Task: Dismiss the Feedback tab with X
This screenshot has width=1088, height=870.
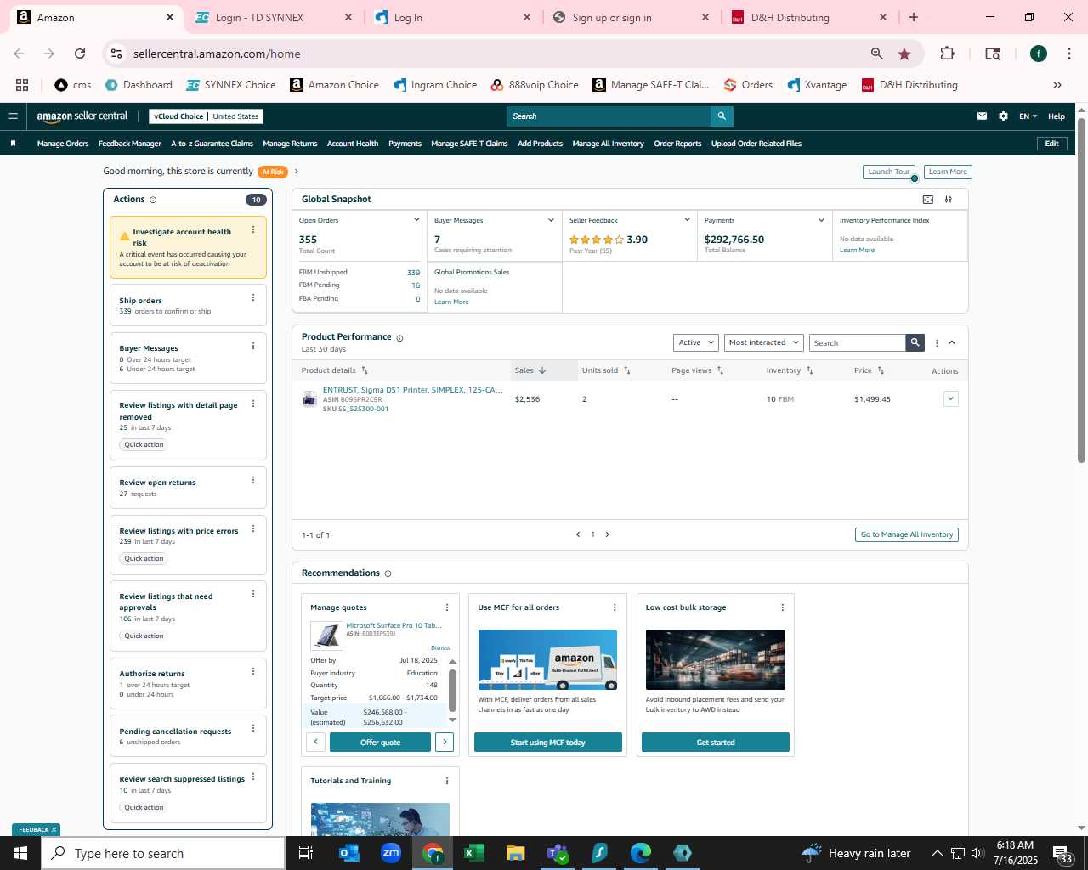Action: (x=54, y=830)
